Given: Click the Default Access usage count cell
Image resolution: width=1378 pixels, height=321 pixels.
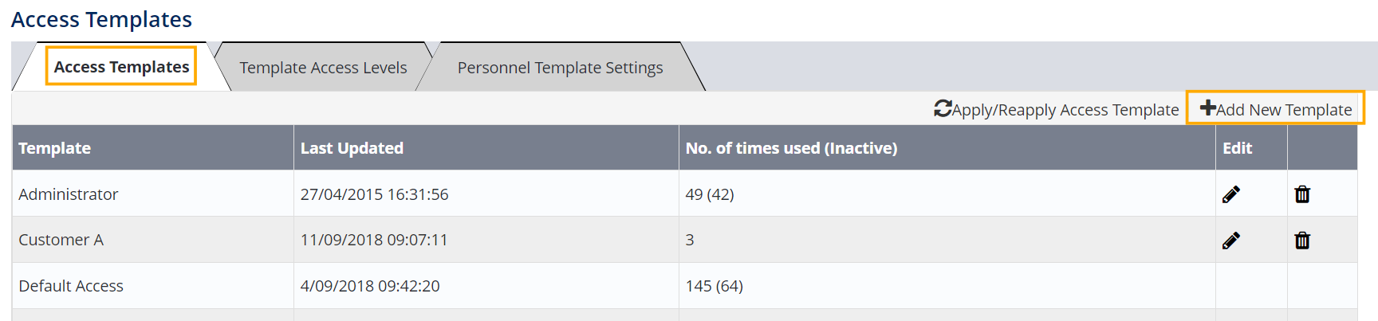Looking at the screenshot, I should (714, 286).
